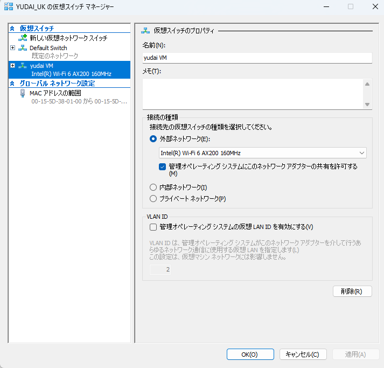The width and height of the screenshot is (384, 368).
Task: Click the VLAN ID number field
Action: pyautogui.click(x=160, y=269)
